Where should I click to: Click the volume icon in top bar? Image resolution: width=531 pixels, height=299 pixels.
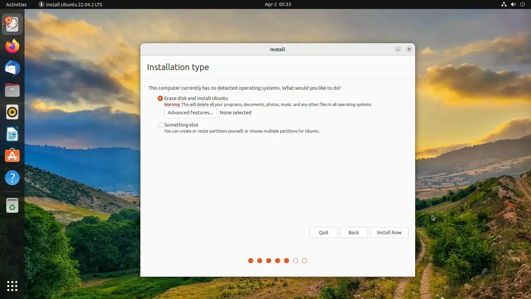[513, 4]
